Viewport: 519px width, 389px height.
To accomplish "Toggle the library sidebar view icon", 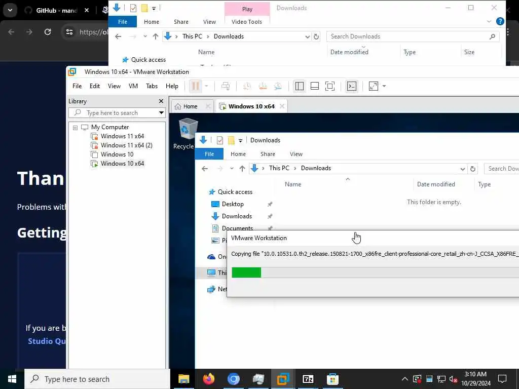I will tap(299, 86).
